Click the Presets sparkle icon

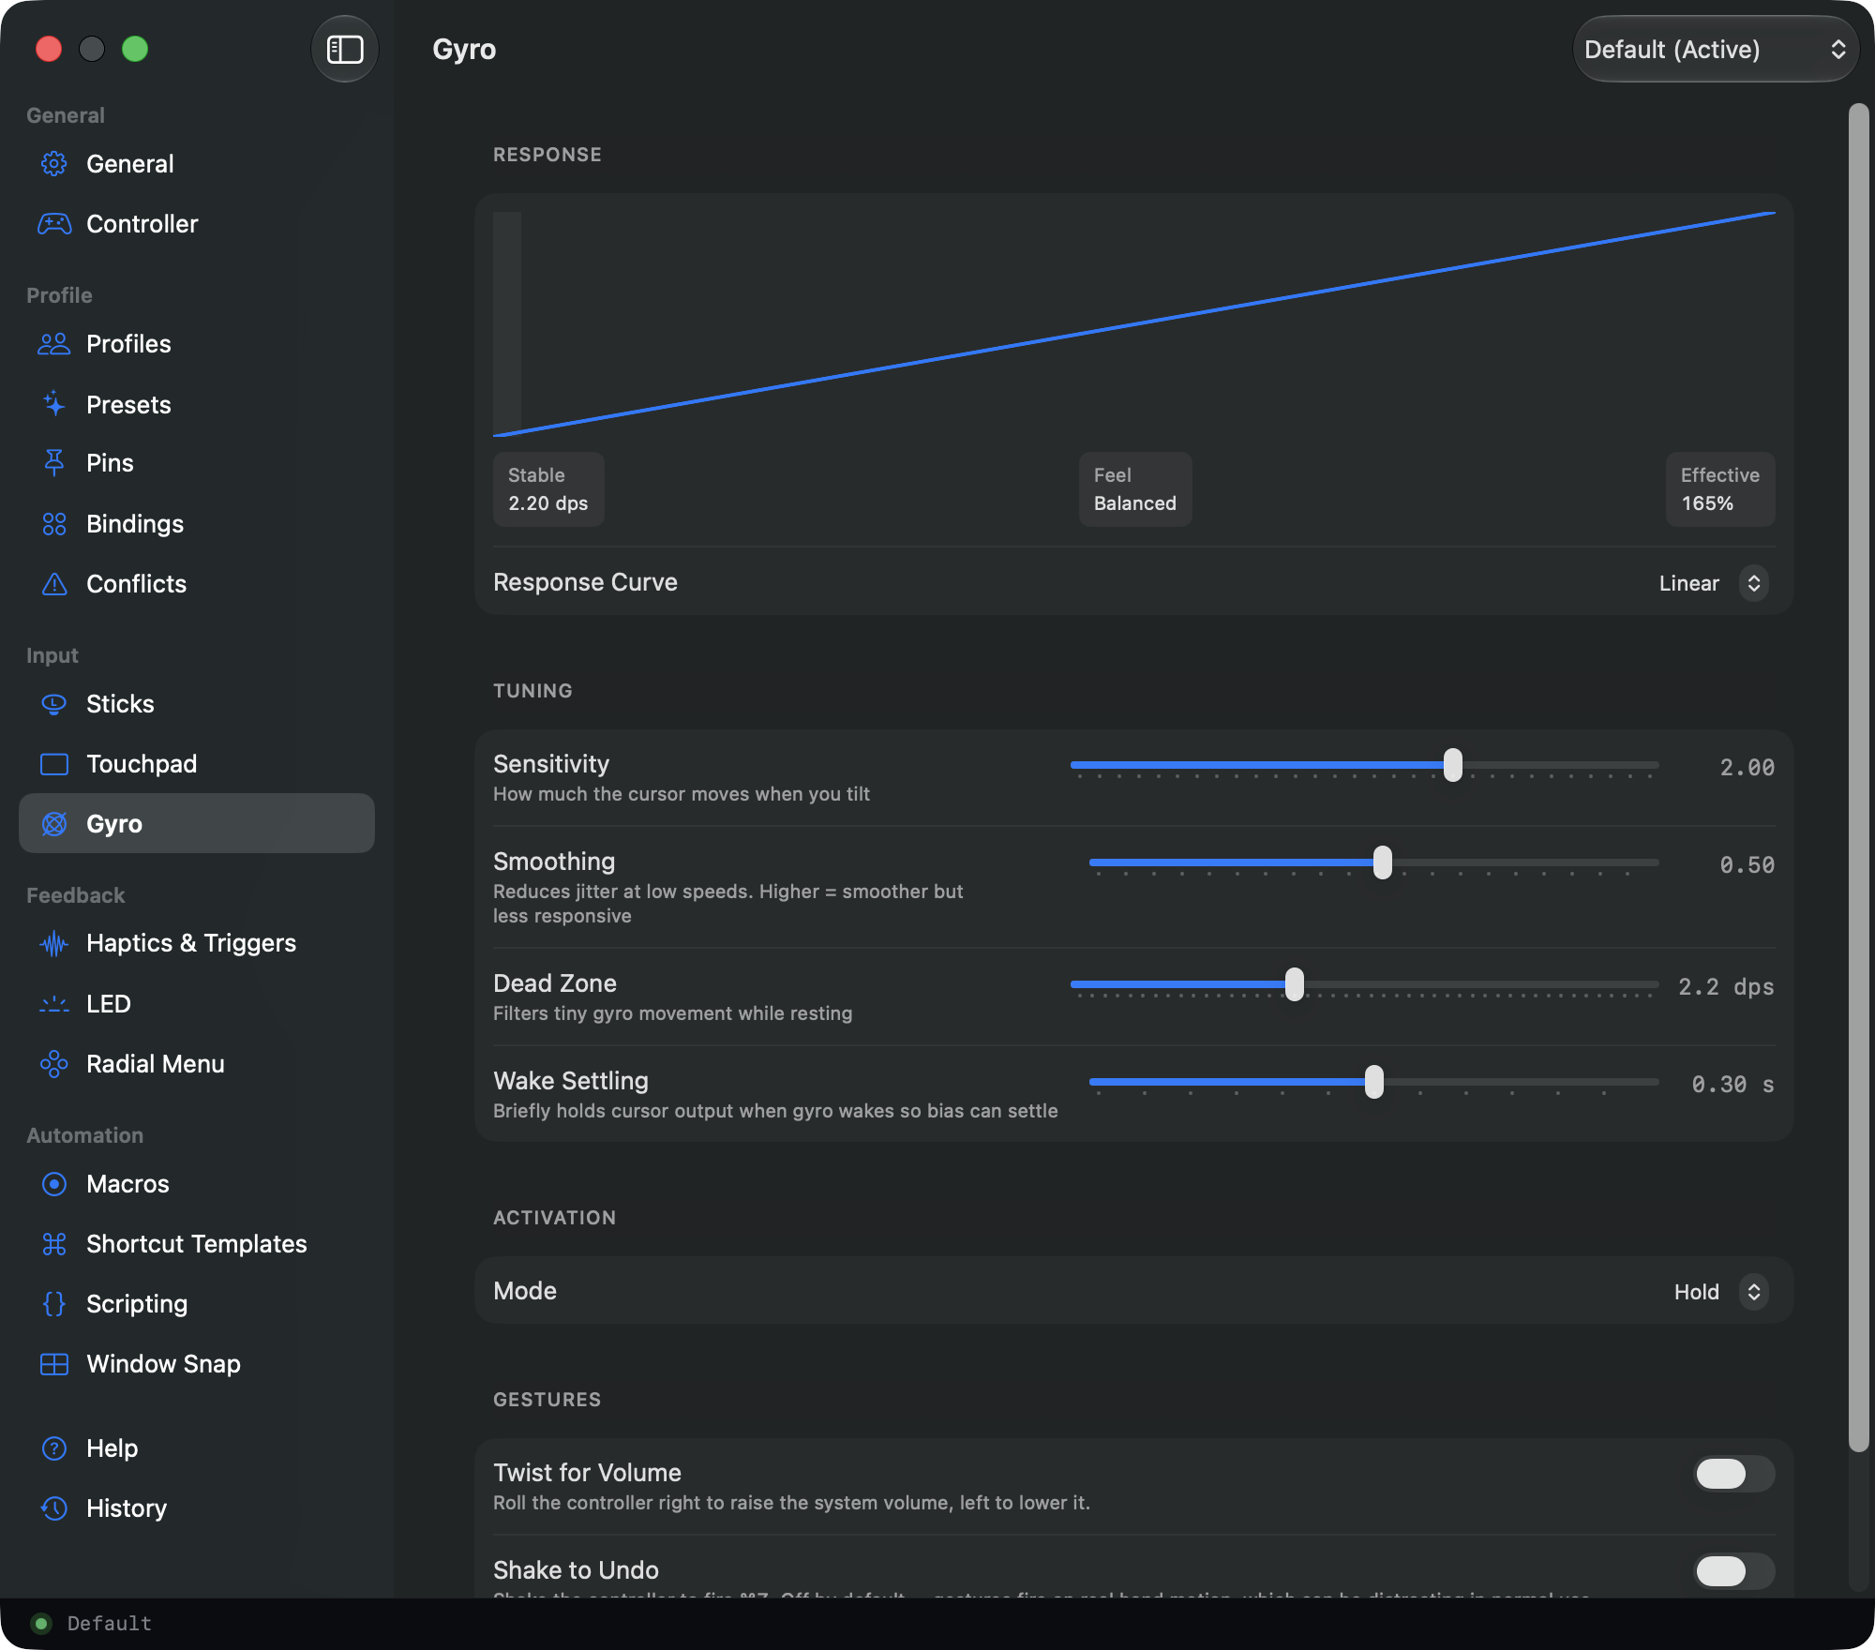pos(54,404)
